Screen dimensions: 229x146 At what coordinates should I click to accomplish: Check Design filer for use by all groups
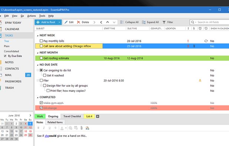click(45, 86)
